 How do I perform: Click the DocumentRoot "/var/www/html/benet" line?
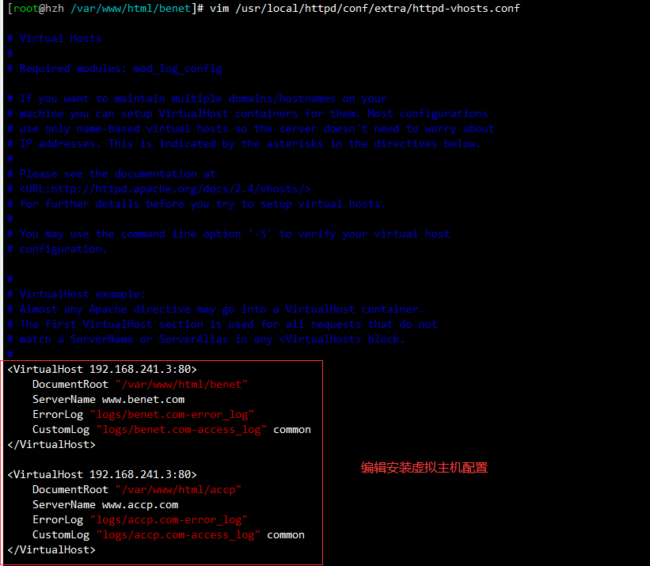tap(140, 385)
